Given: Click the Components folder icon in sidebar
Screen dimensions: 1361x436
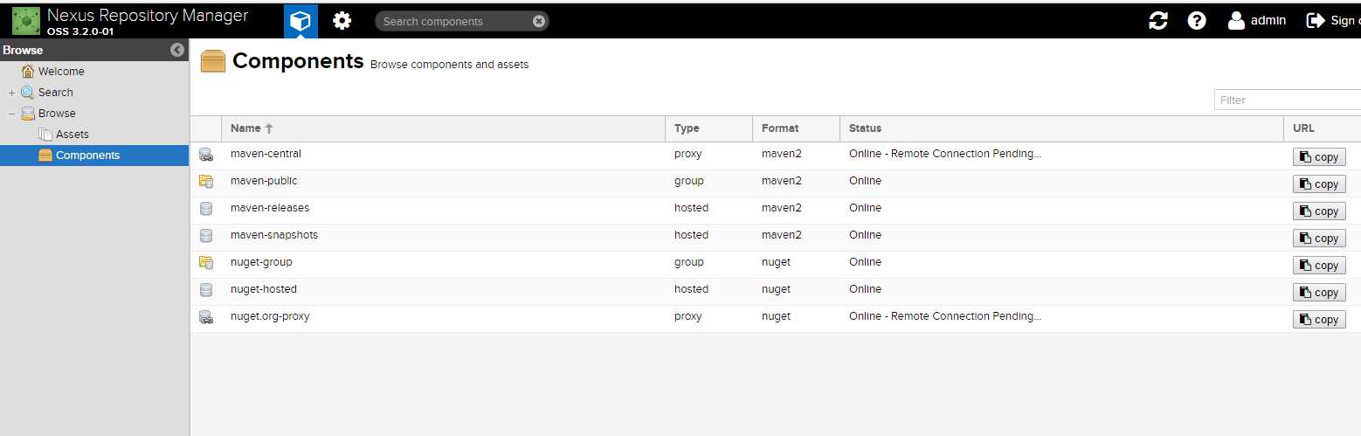Looking at the screenshot, I should click(x=45, y=156).
